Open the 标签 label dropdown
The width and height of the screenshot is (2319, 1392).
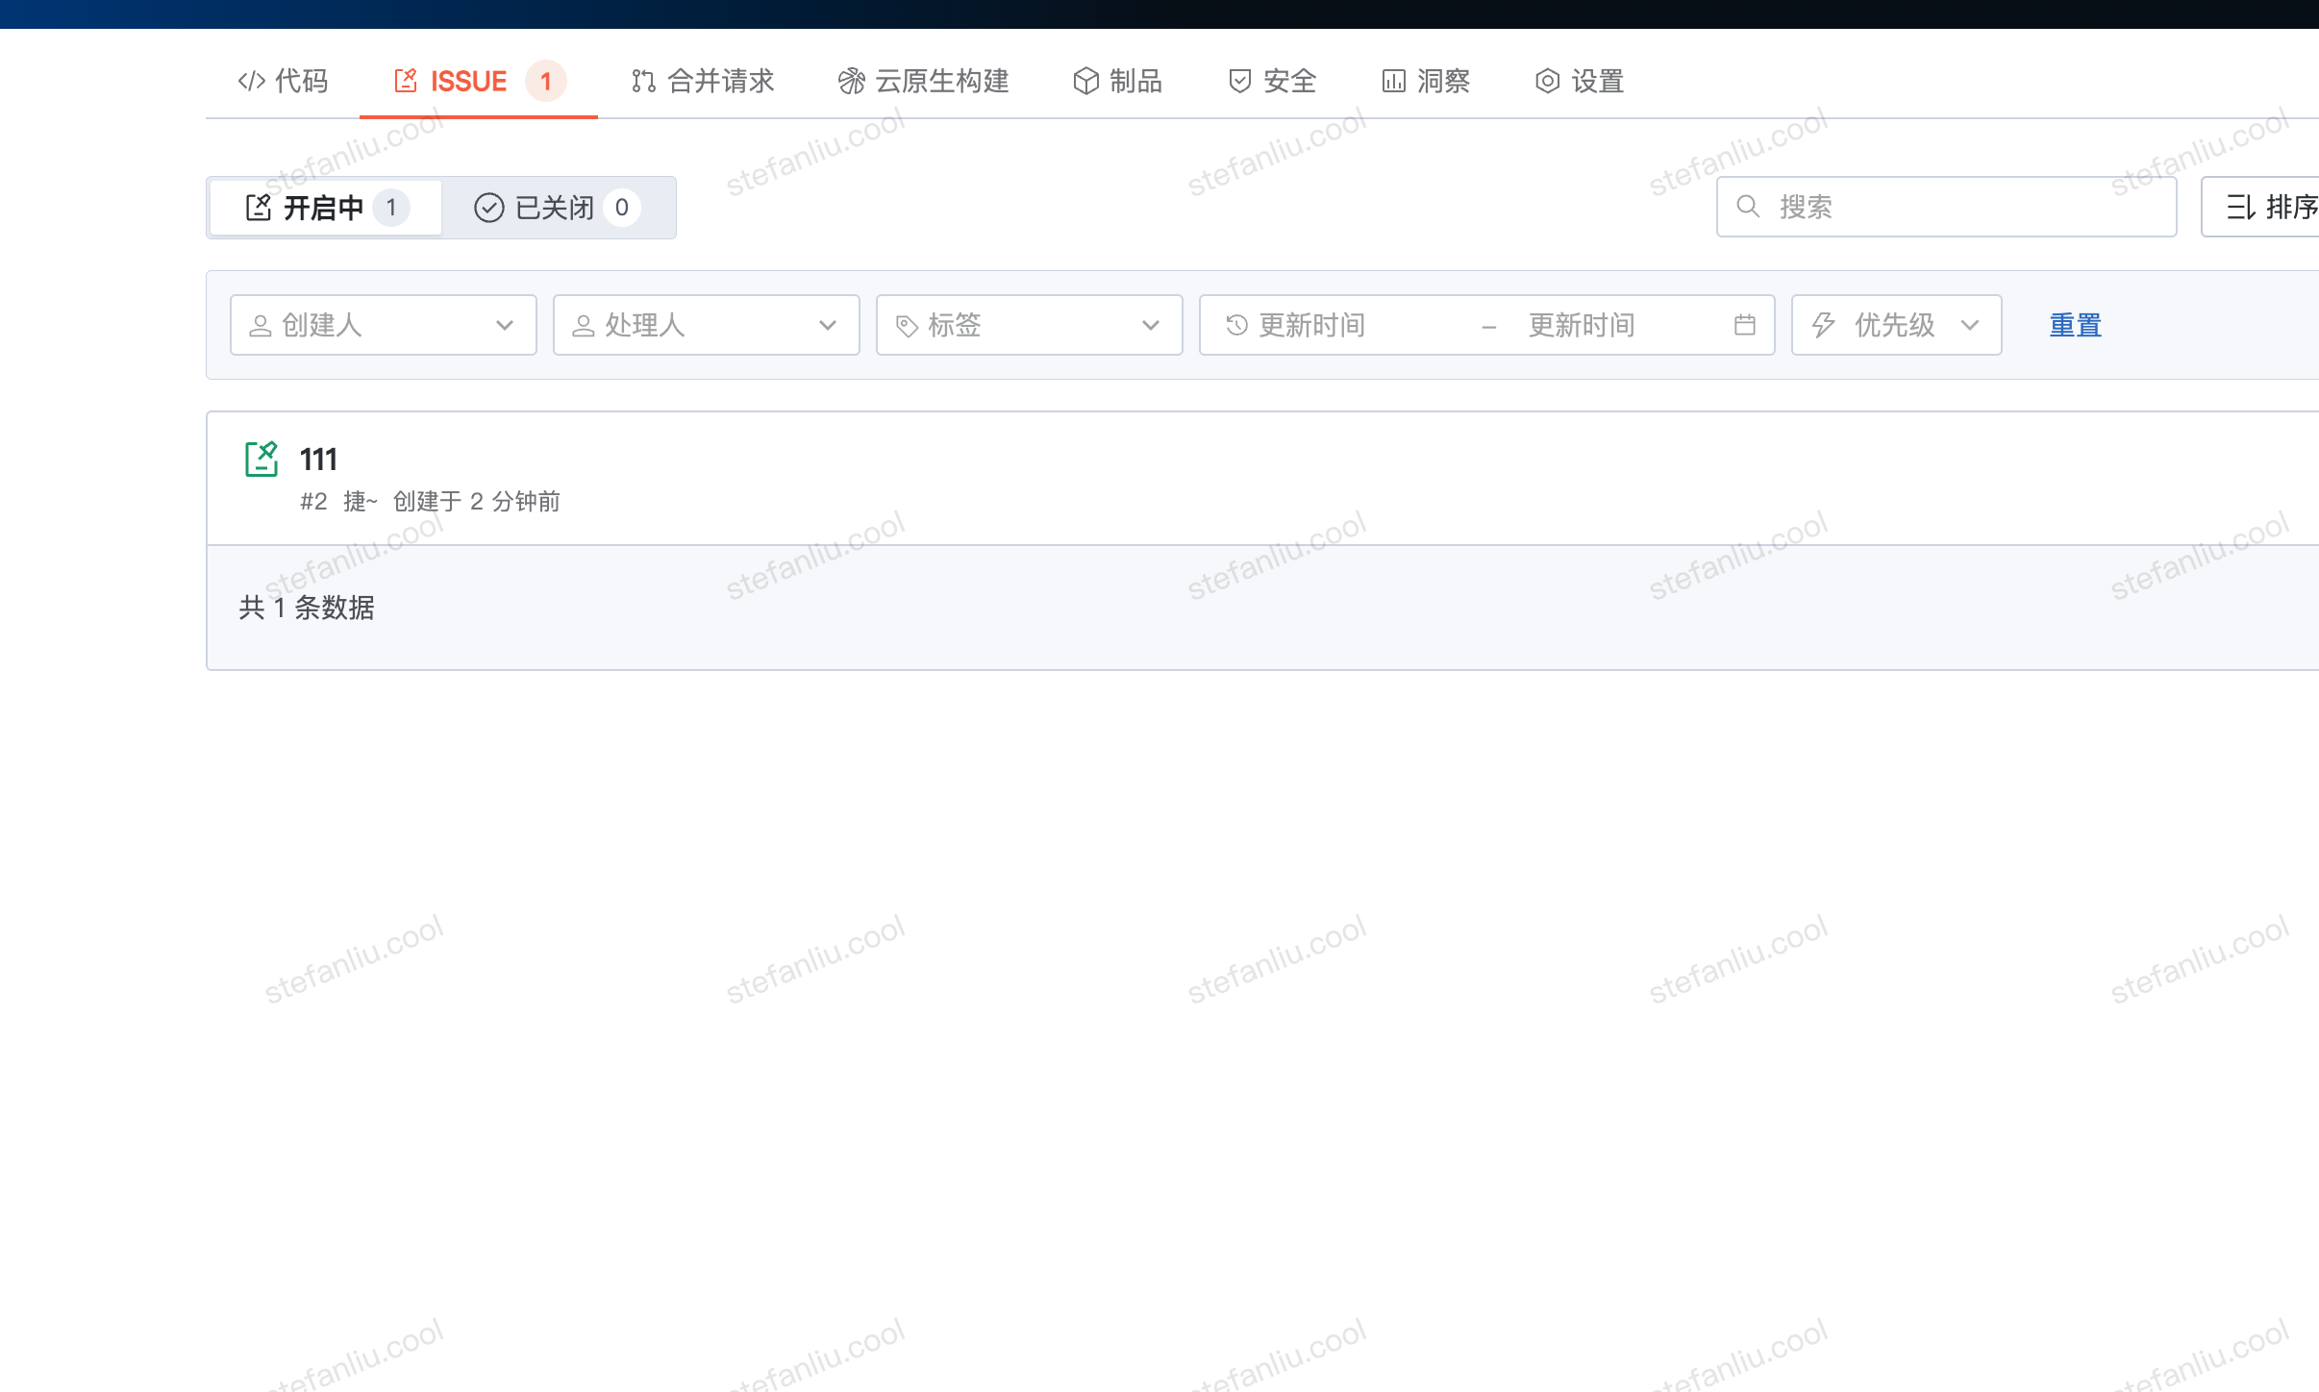point(1150,325)
